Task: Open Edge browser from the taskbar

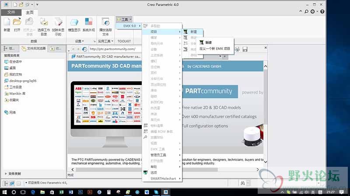Action: click(x=33, y=192)
